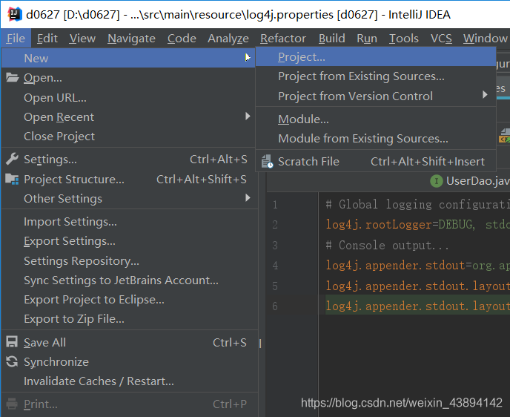Select Open Recent menu item
Viewport: 510px width, 417px height.
[x=128, y=117]
